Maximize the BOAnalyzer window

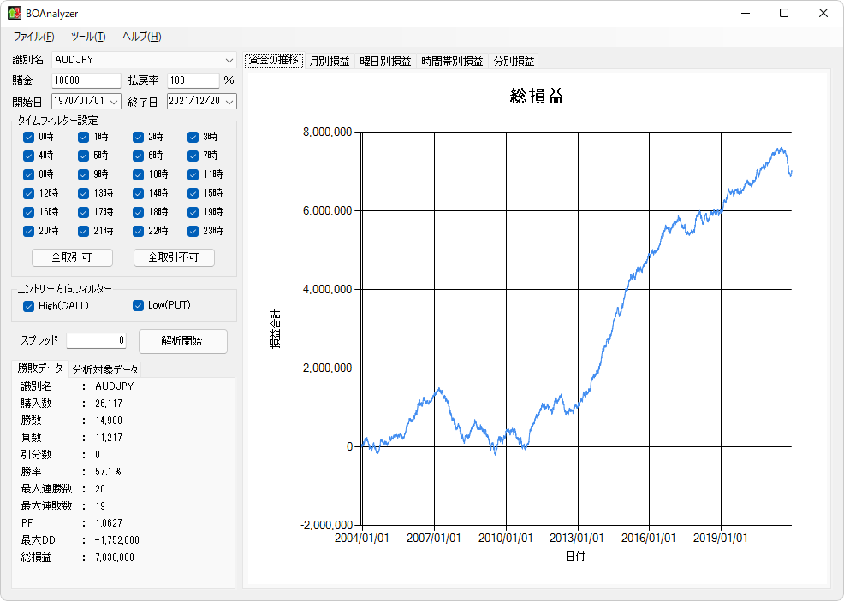784,13
